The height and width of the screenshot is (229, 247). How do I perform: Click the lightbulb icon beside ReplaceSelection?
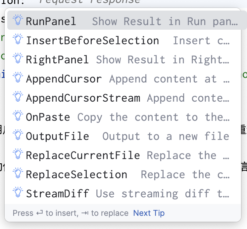pyautogui.click(x=17, y=174)
